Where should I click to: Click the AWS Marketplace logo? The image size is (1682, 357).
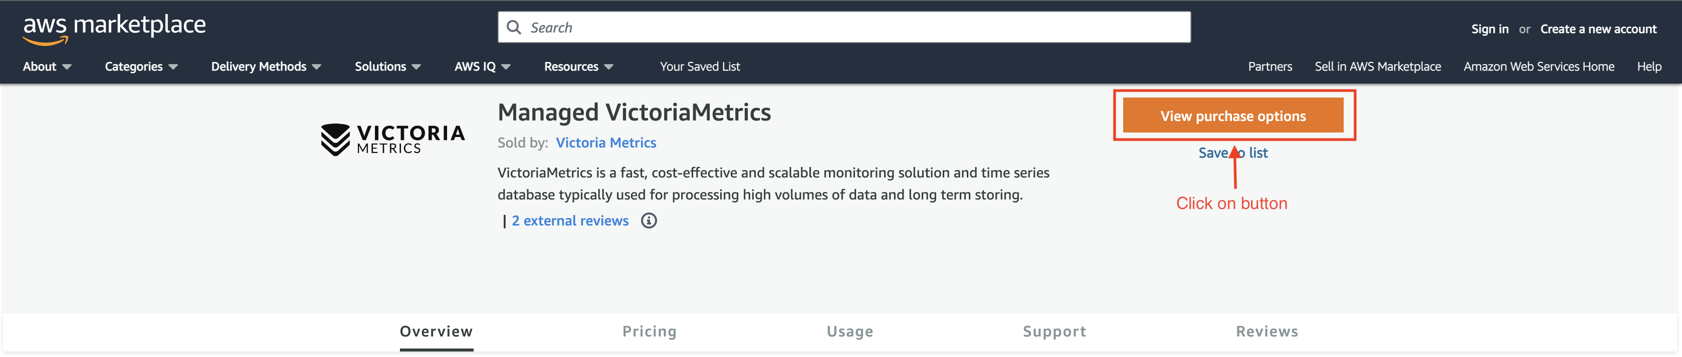coord(114,28)
